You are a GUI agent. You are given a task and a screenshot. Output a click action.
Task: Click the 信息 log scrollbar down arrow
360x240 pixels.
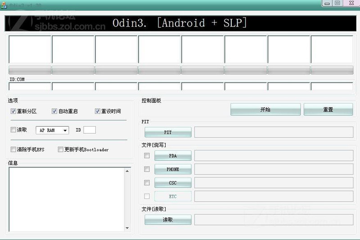tap(127, 228)
